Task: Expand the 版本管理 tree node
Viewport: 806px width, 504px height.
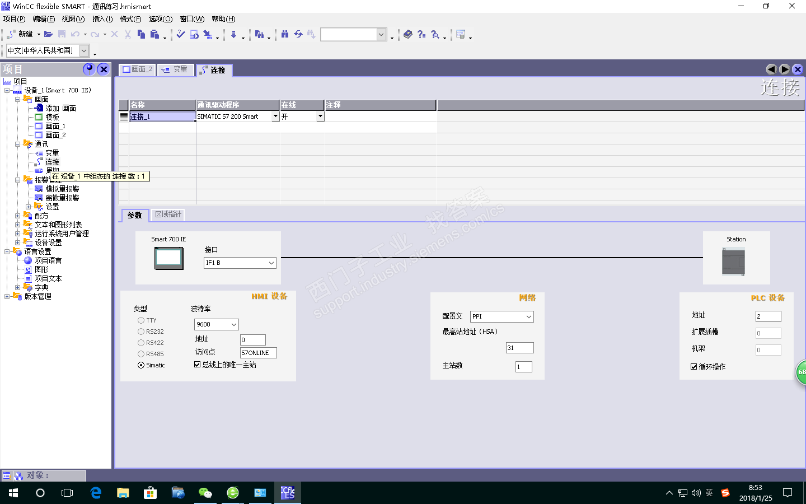Action: [7, 296]
